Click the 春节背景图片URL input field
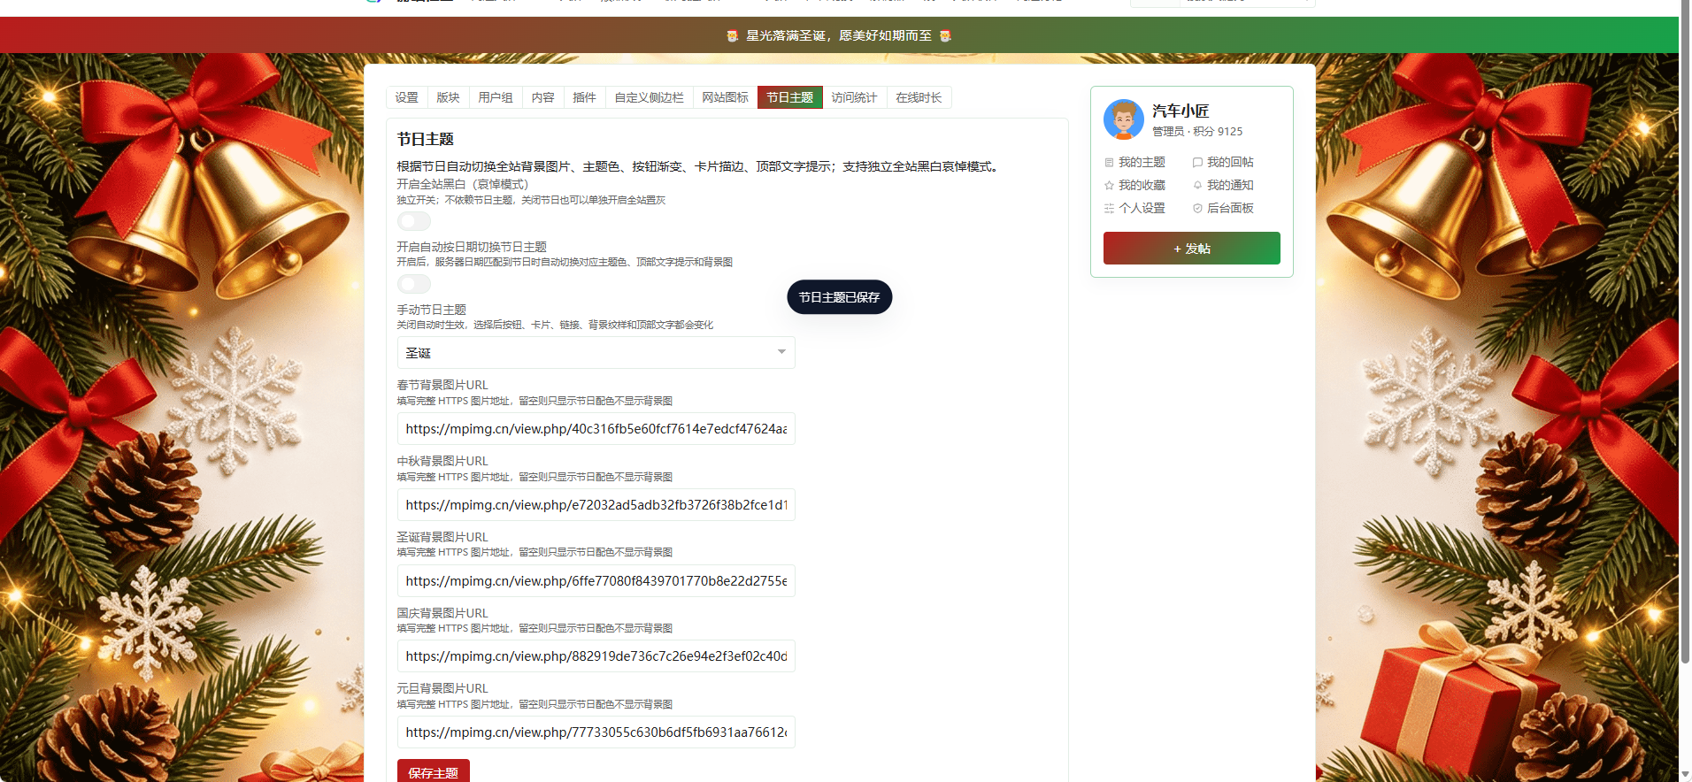 pos(596,429)
